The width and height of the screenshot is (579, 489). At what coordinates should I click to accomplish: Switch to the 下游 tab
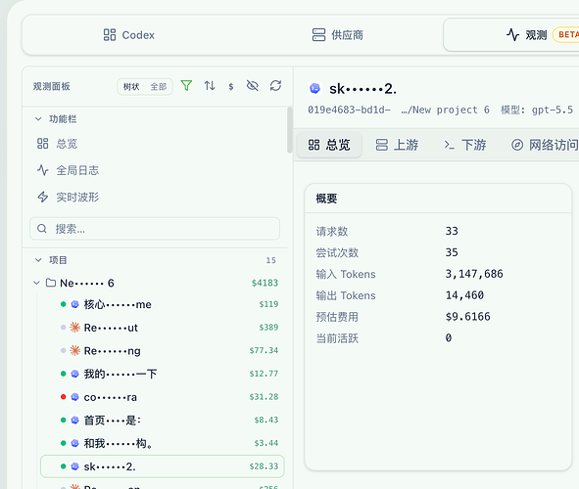(465, 145)
